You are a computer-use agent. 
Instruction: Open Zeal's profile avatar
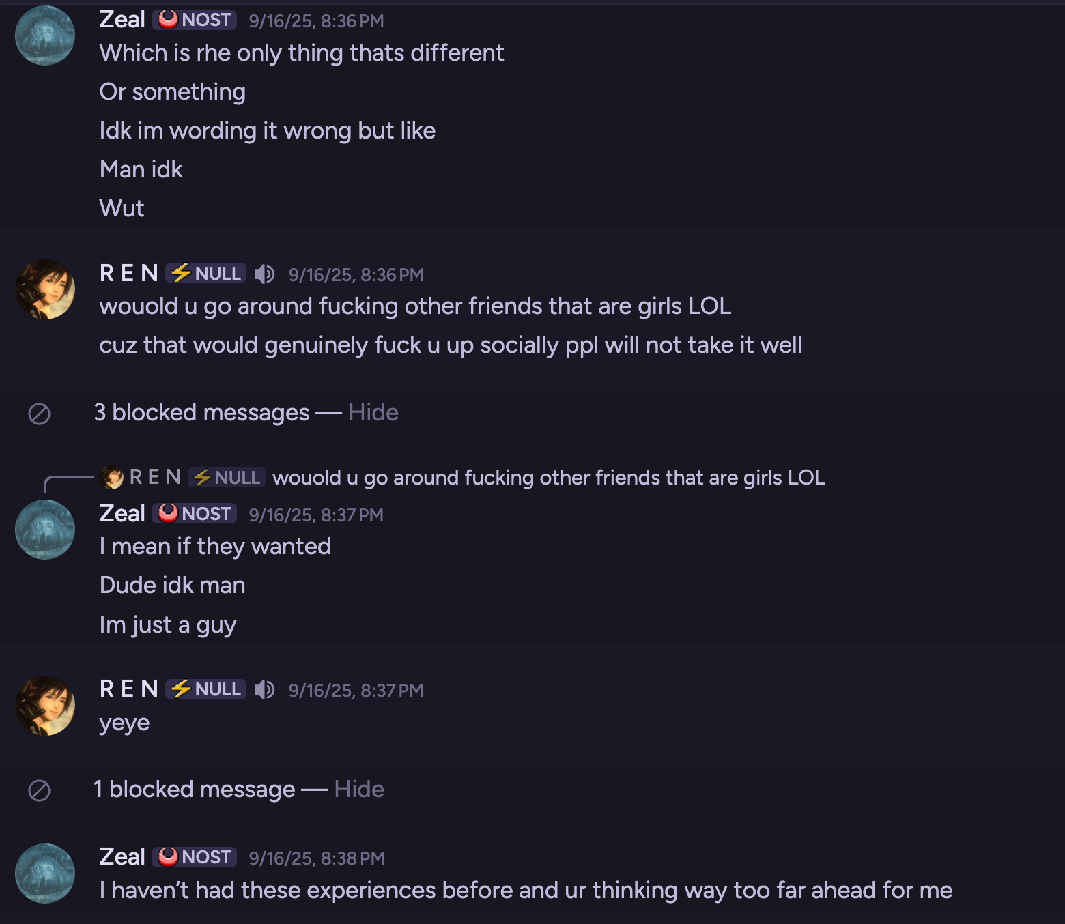click(x=44, y=35)
